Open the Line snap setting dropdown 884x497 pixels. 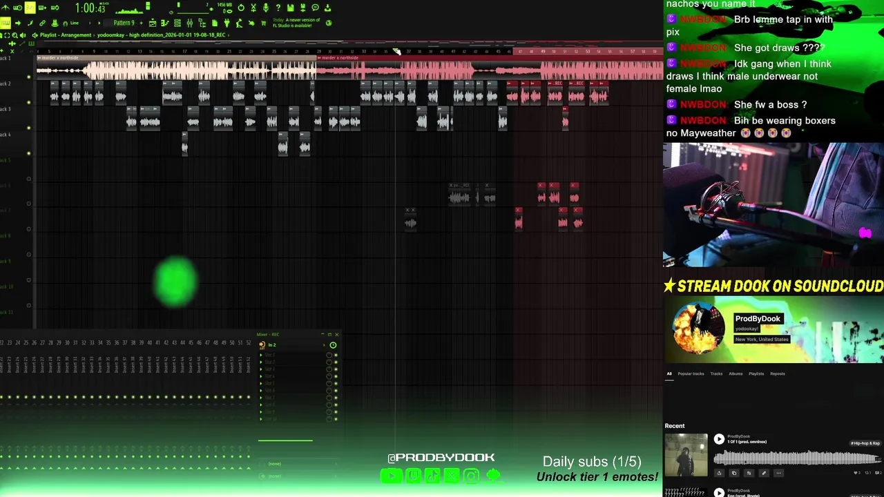point(75,23)
